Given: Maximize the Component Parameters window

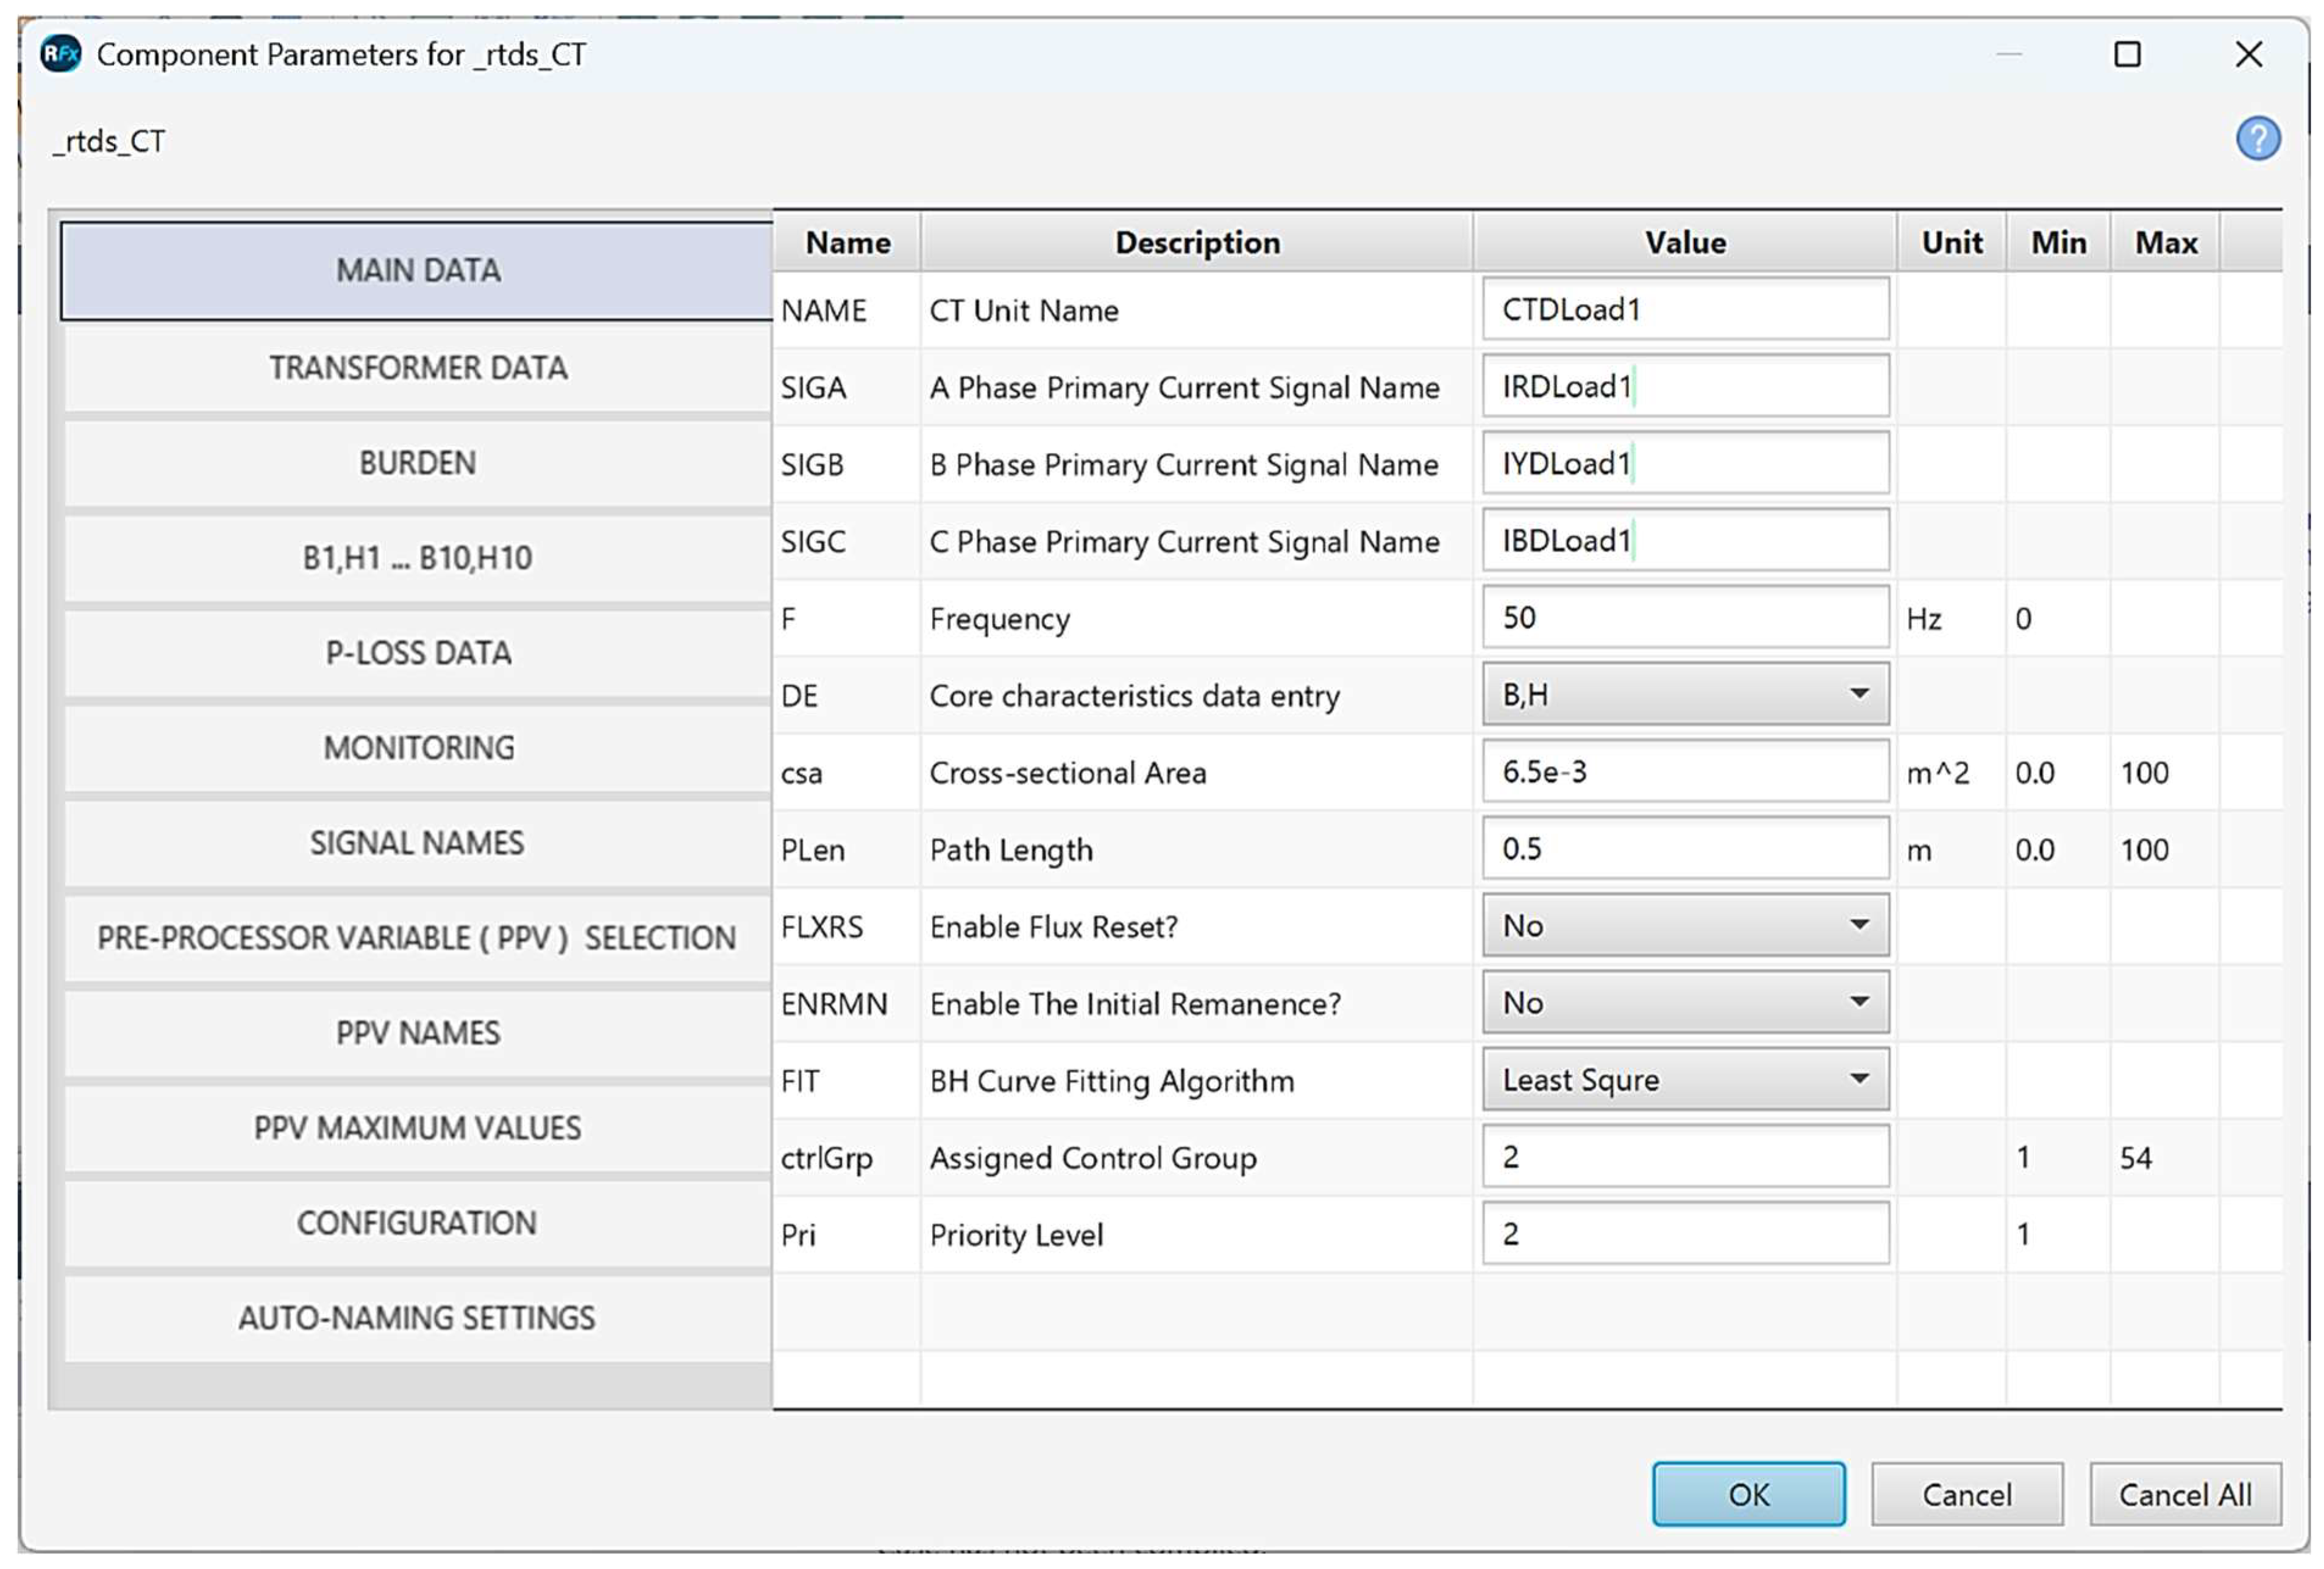Looking at the screenshot, I should [x=2127, y=54].
